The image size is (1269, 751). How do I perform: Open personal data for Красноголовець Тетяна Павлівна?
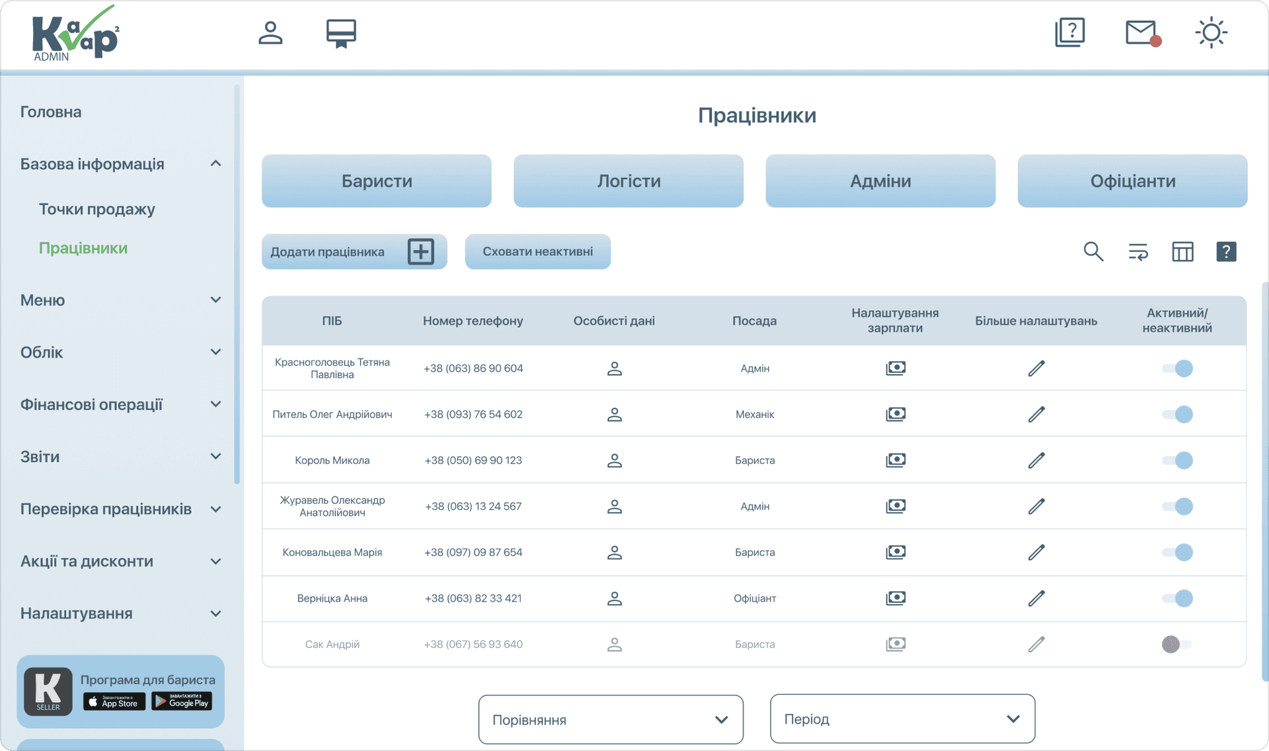614,368
